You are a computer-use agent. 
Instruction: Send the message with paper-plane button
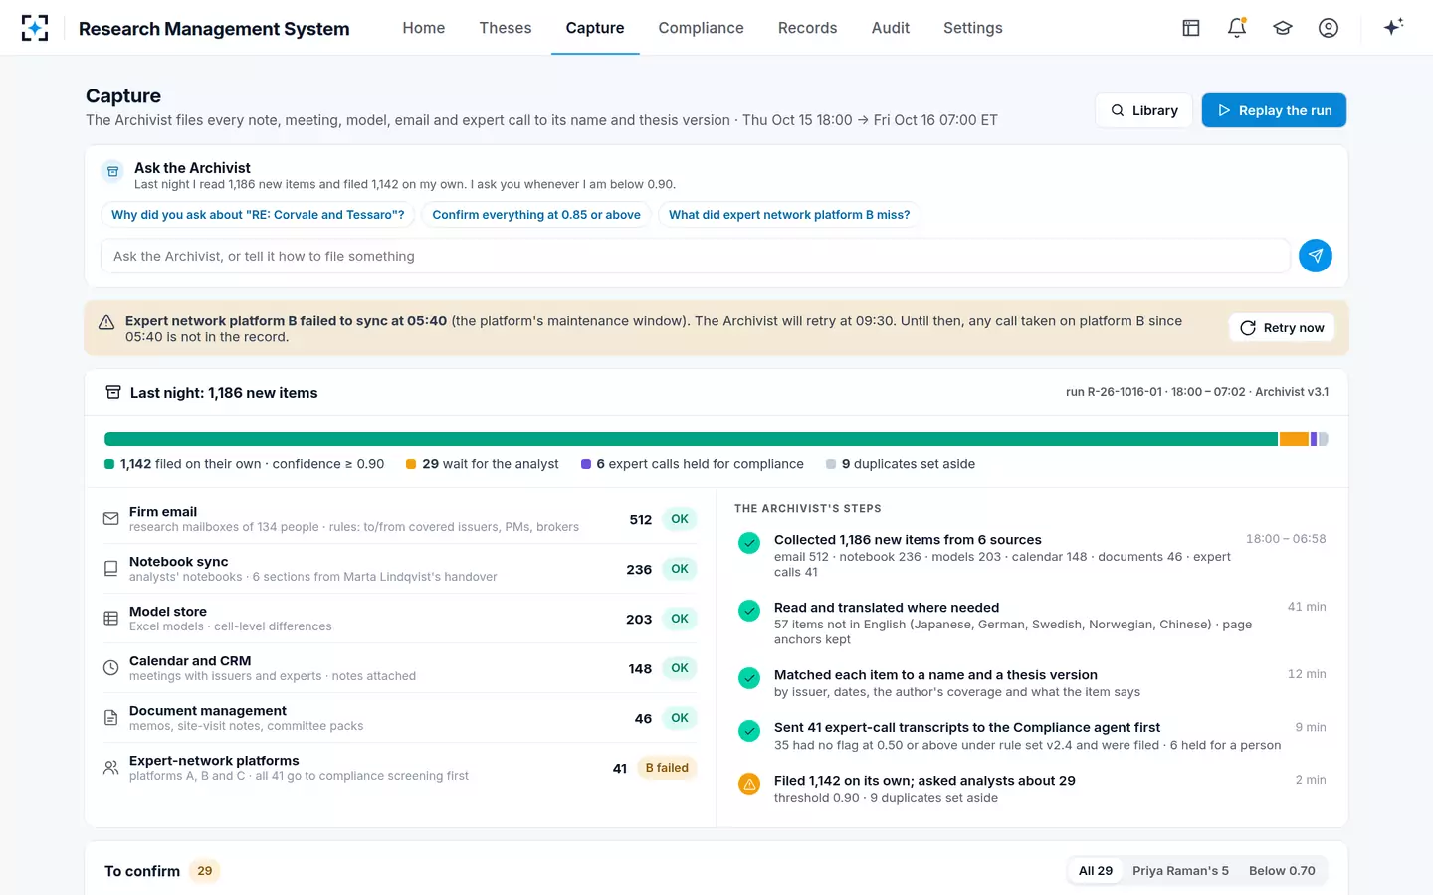pyautogui.click(x=1316, y=256)
